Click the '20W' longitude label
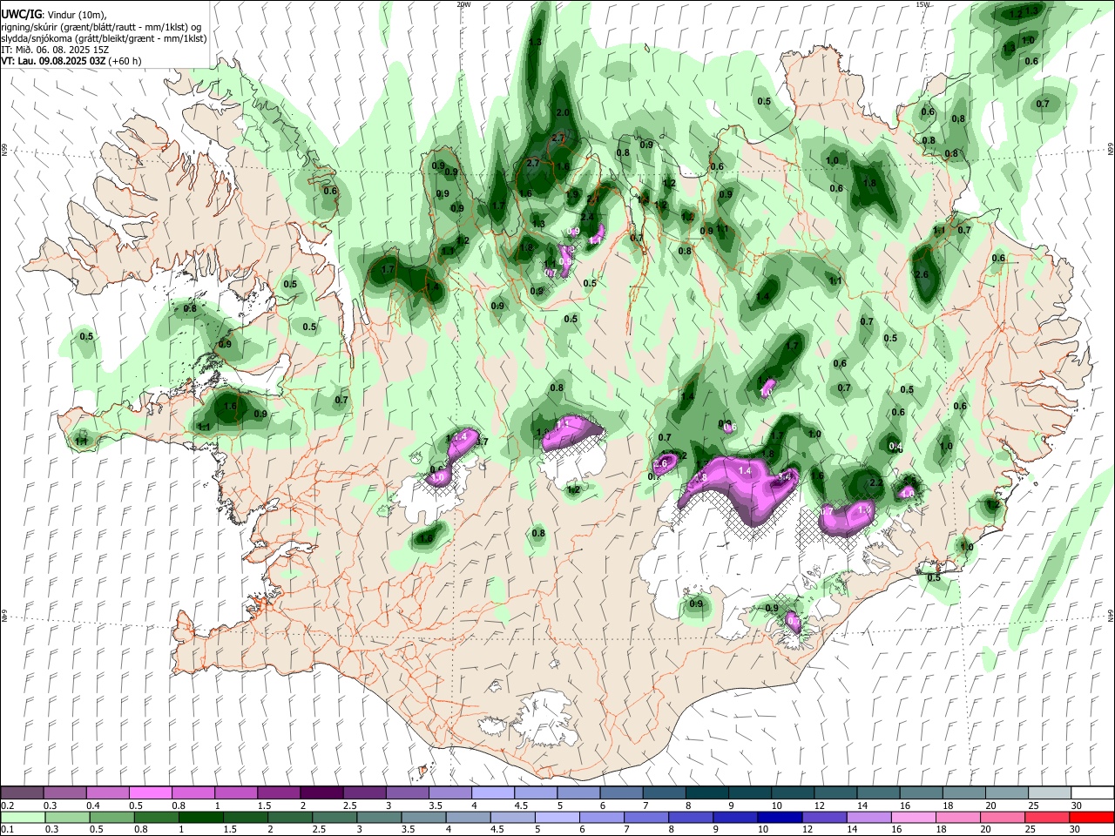 (x=463, y=4)
